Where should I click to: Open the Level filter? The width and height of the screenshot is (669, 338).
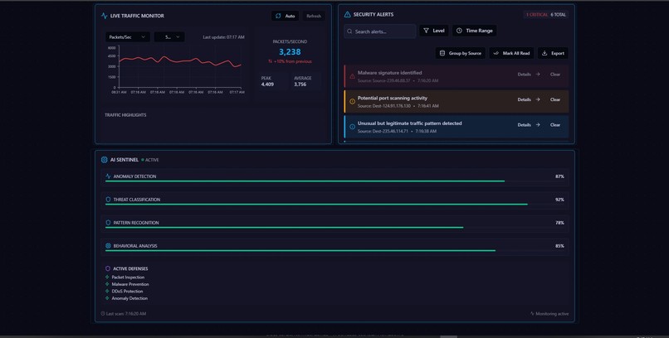(x=433, y=31)
